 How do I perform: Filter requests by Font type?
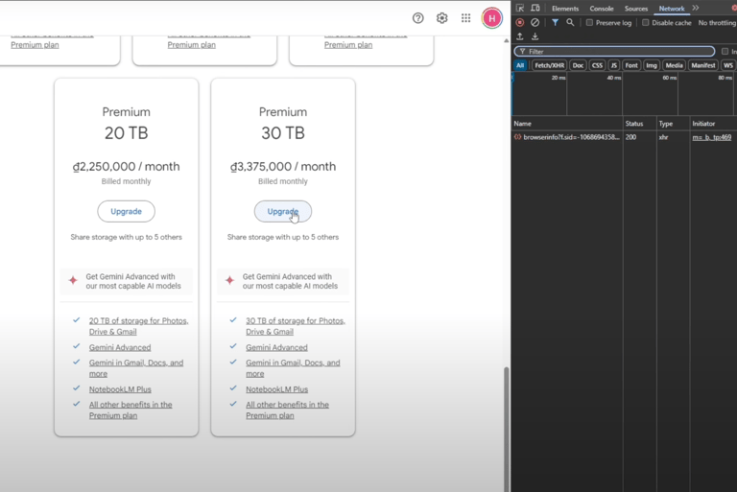pos(631,65)
